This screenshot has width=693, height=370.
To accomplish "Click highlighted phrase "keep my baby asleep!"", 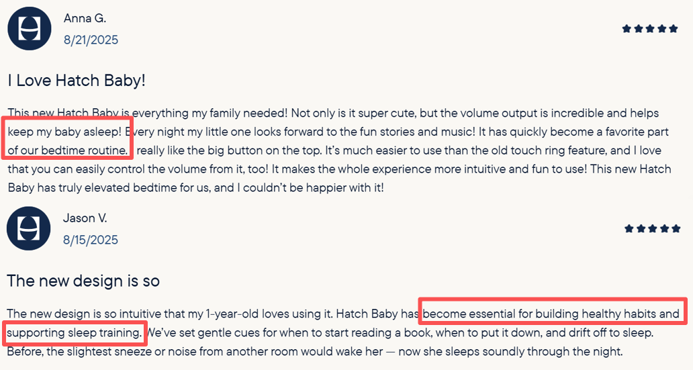I will [x=64, y=132].
